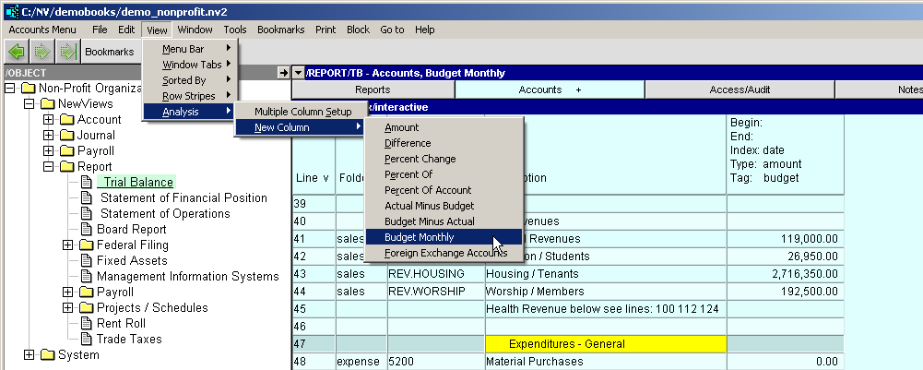Click the Board Report document icon
This screenshot has width=923, height=370.
coord(87,230)
